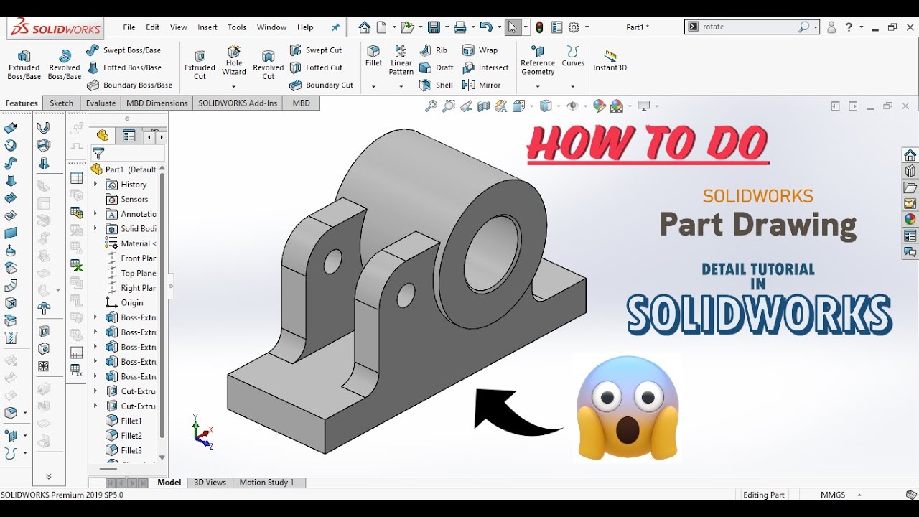Switch to the Sketch tab
The width and height of the screenshot is (919, 517).
pos(62,103)
